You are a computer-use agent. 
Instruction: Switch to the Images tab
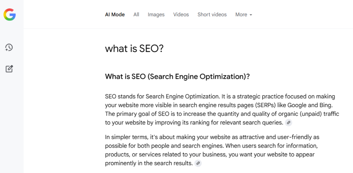click(x=156, y=14)
